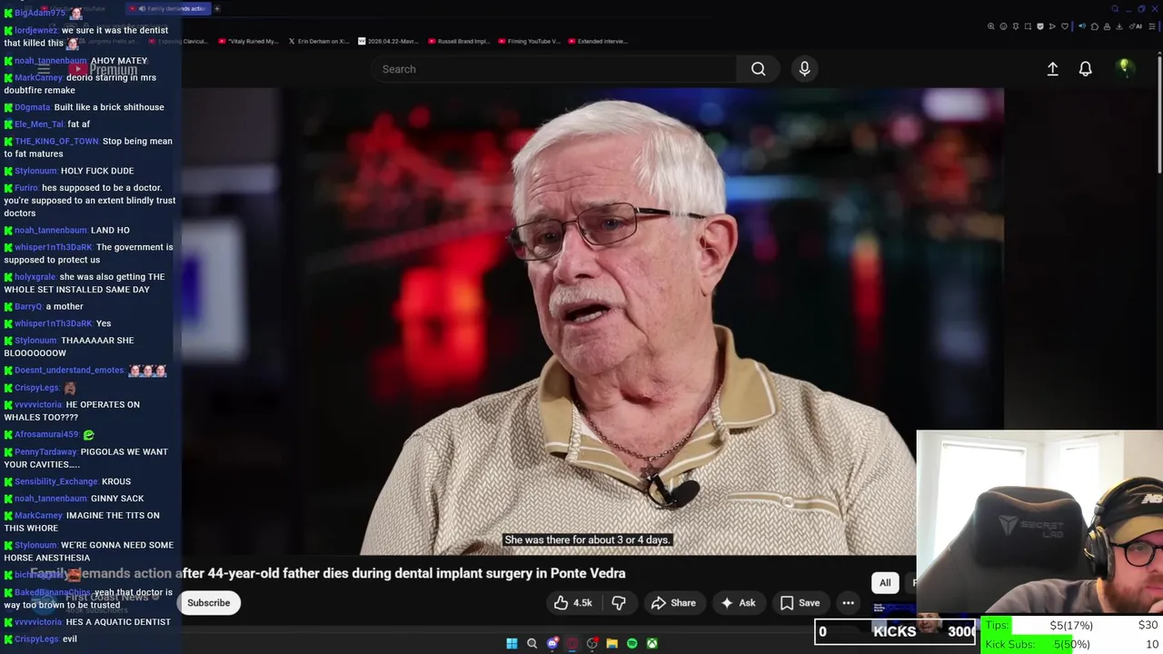Switch to 'Family demands action' browser tab
This screenshot has height=654, width=1163.
click(x=171, y=8)
